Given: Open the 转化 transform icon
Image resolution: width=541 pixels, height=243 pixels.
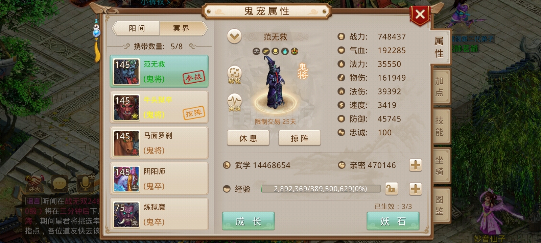Looking at the screenshot, I should pyautogui.click(x=234, y=75).
